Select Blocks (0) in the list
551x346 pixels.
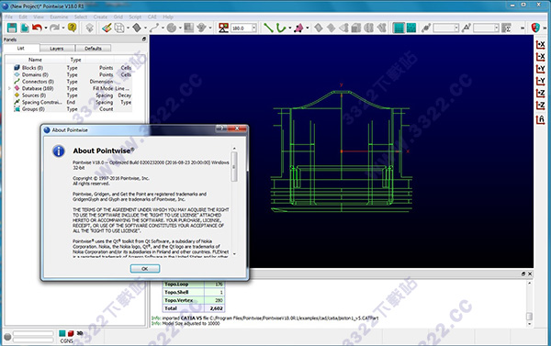[x=32, y=68]
